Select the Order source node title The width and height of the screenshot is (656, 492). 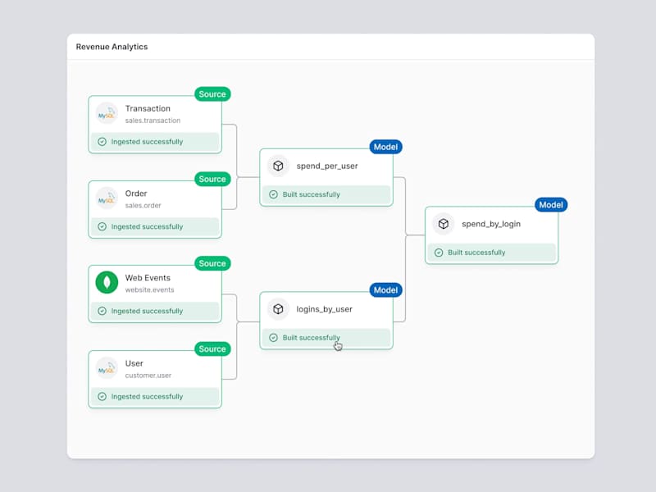click(x=136, y=194)
